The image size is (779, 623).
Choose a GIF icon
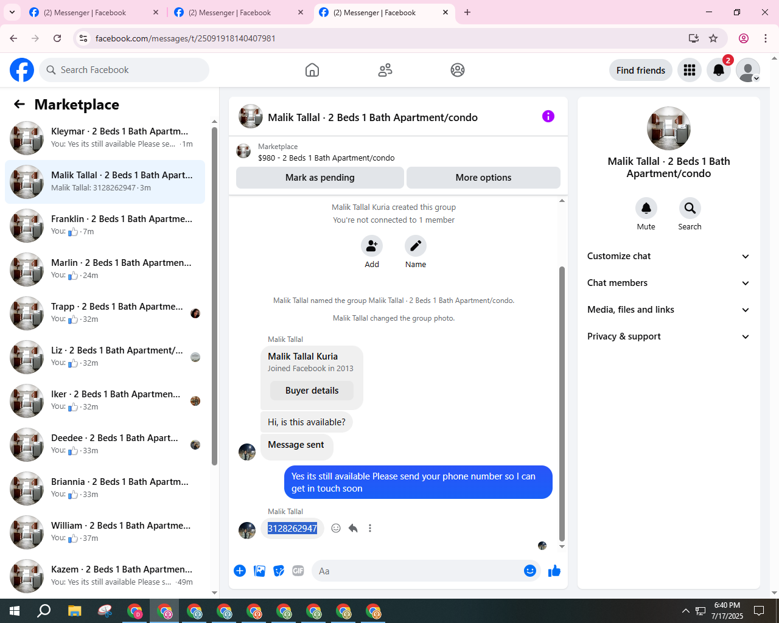point(298,571)
